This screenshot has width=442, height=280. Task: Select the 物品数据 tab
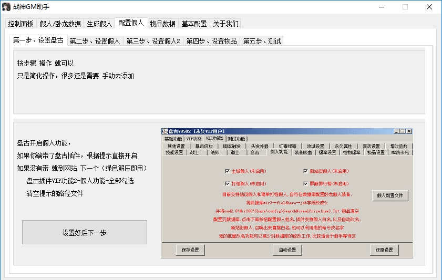click(162, 24)
